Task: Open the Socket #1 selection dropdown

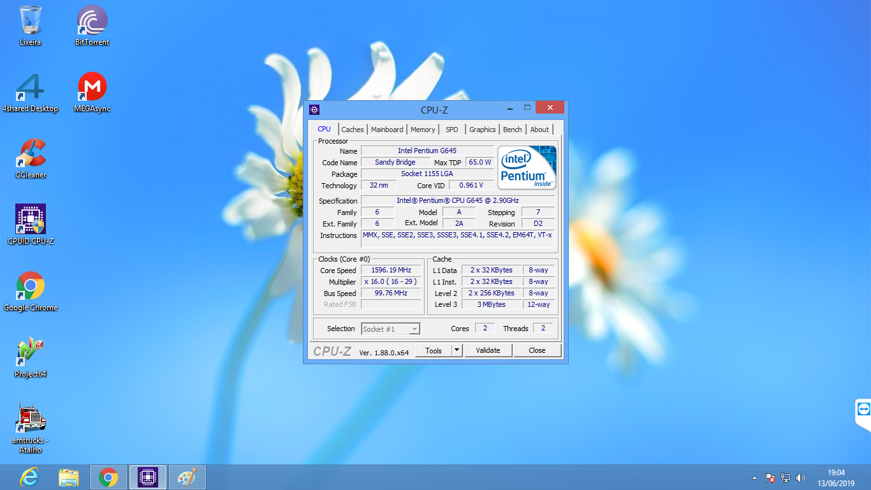Action: [x=390, y=329]
